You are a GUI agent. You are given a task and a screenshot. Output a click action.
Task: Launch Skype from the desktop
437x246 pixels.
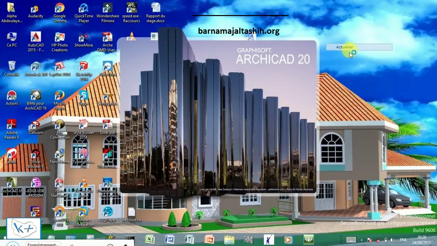[84, 98]
